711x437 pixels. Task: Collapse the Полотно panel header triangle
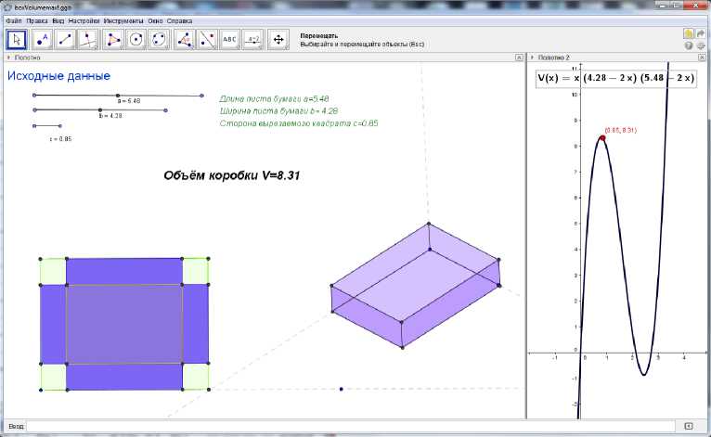6,58
